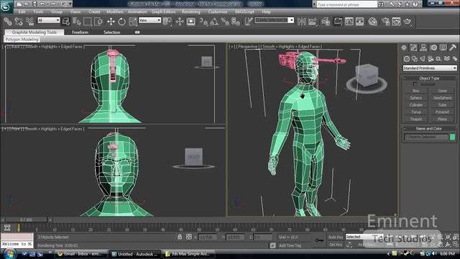
Task: Click the Rectangular Selection Region tool
Action: (x=88, y=22)
